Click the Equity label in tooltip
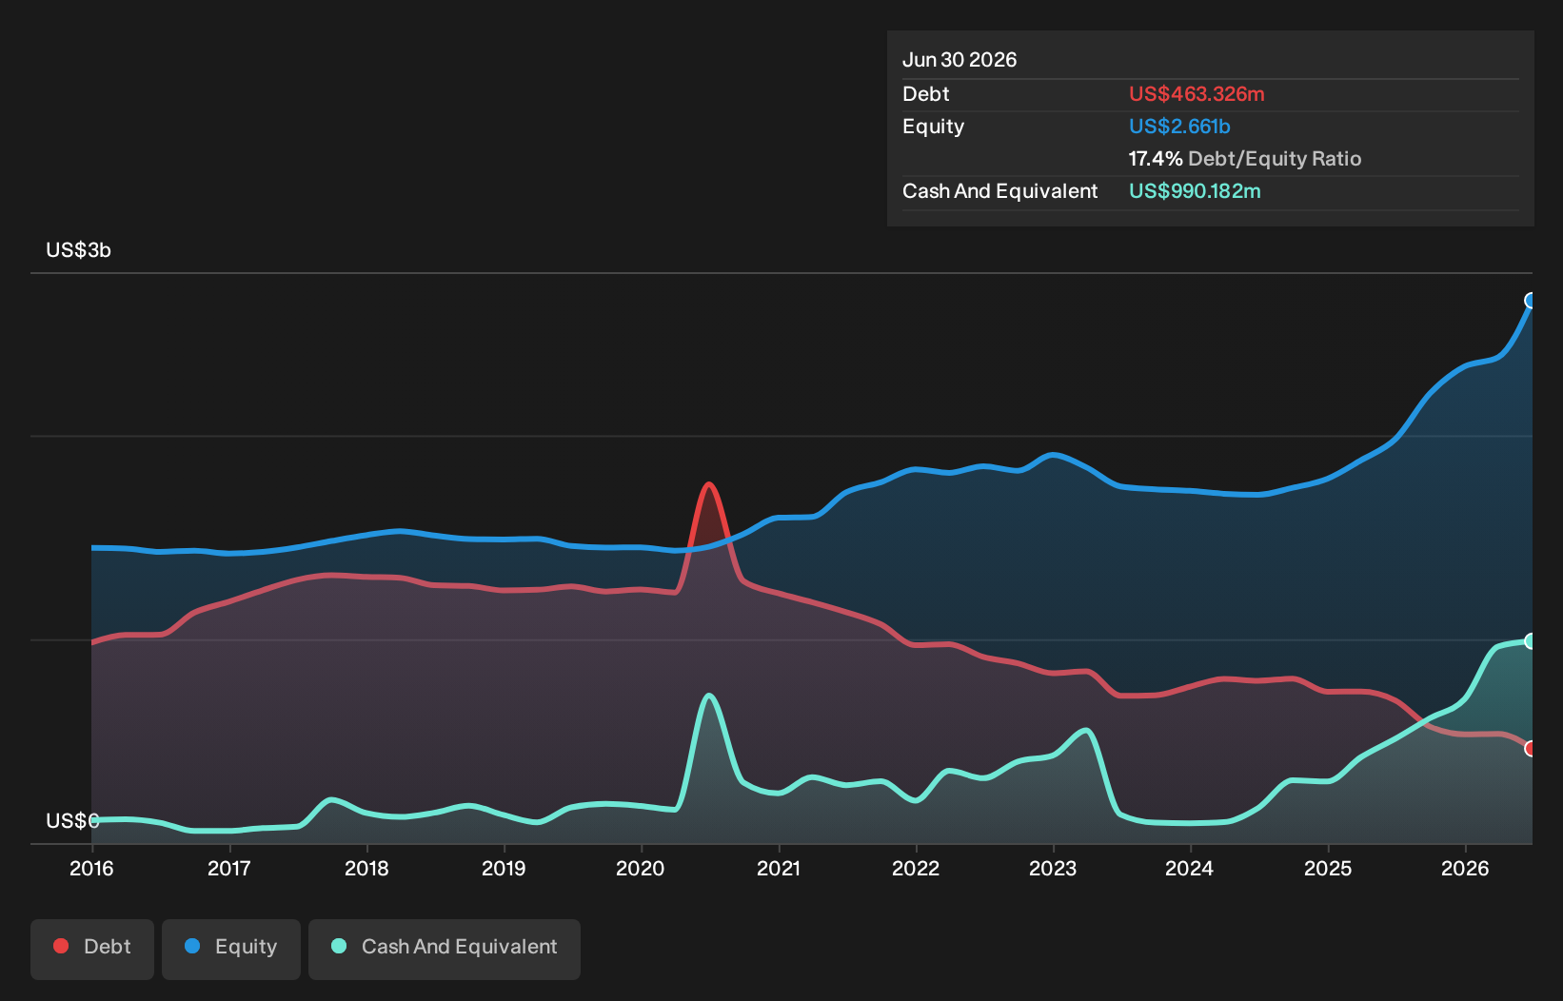Screen dimensions: 1563x1001 pos(934,127)
